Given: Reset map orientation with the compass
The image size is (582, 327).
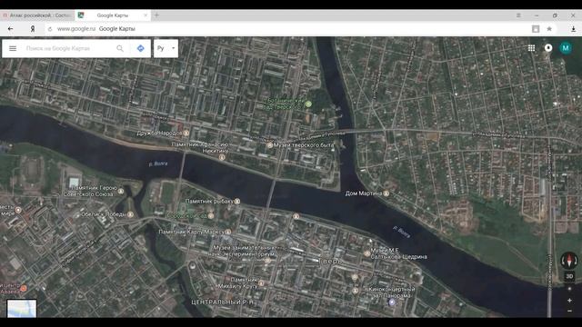Looking at the screenshot, I should (569, 261).
